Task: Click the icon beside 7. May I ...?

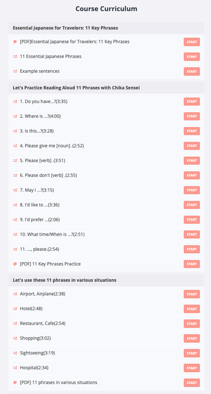Action: click(15, 190)
